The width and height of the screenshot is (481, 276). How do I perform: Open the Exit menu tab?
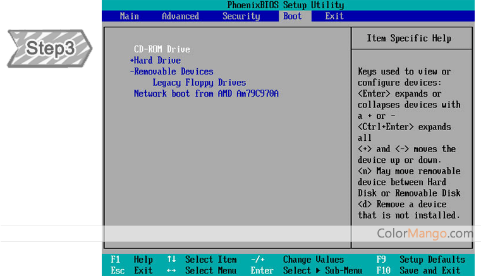334,16
